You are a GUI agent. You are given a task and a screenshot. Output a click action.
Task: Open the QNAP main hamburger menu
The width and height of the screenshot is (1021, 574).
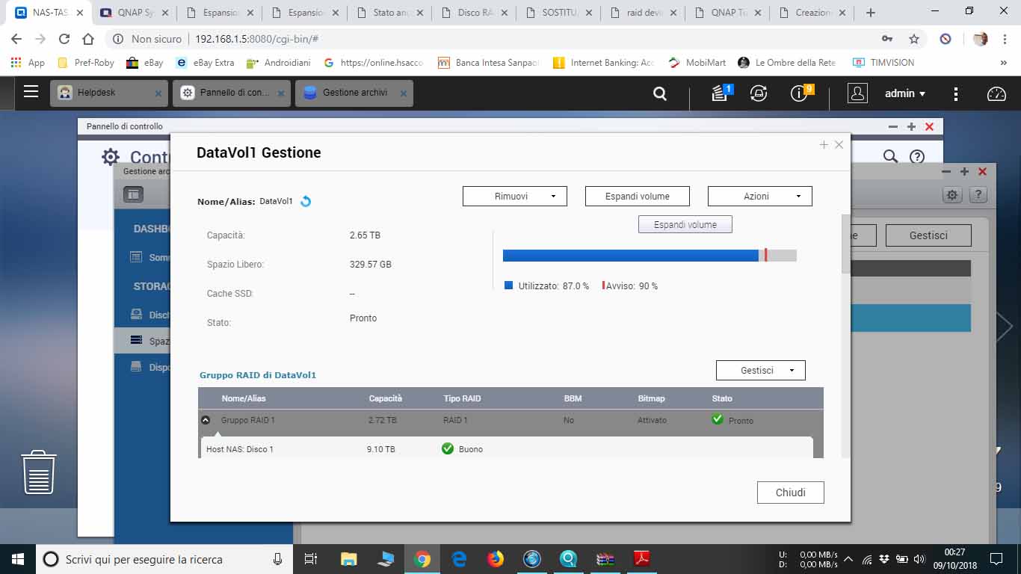tap(31, 92)
